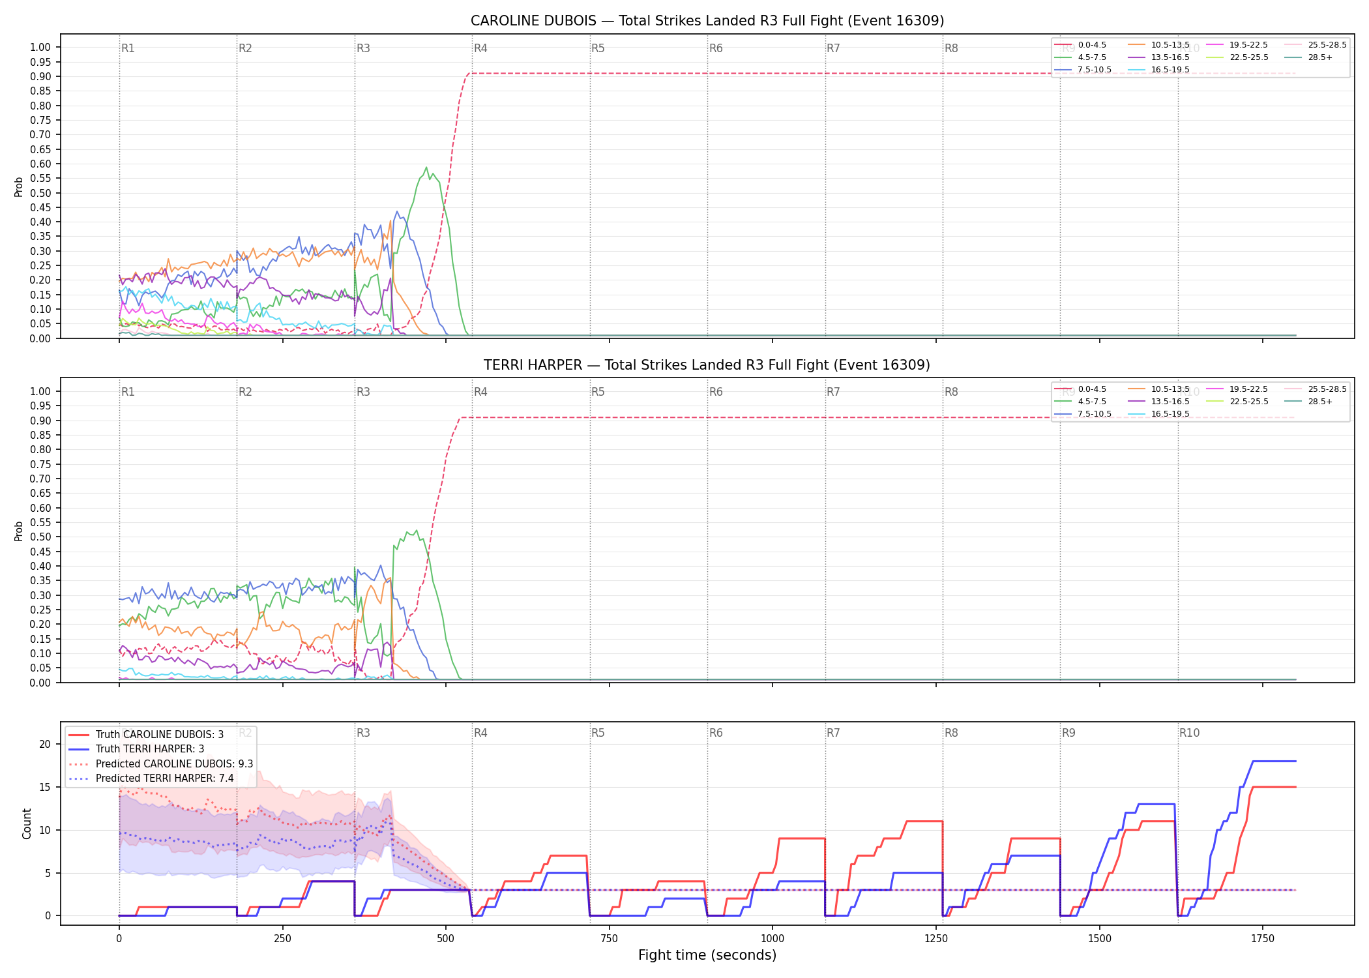Select the 7.5-10.5 legend entry in top chart

click(x=1083, y=70)
